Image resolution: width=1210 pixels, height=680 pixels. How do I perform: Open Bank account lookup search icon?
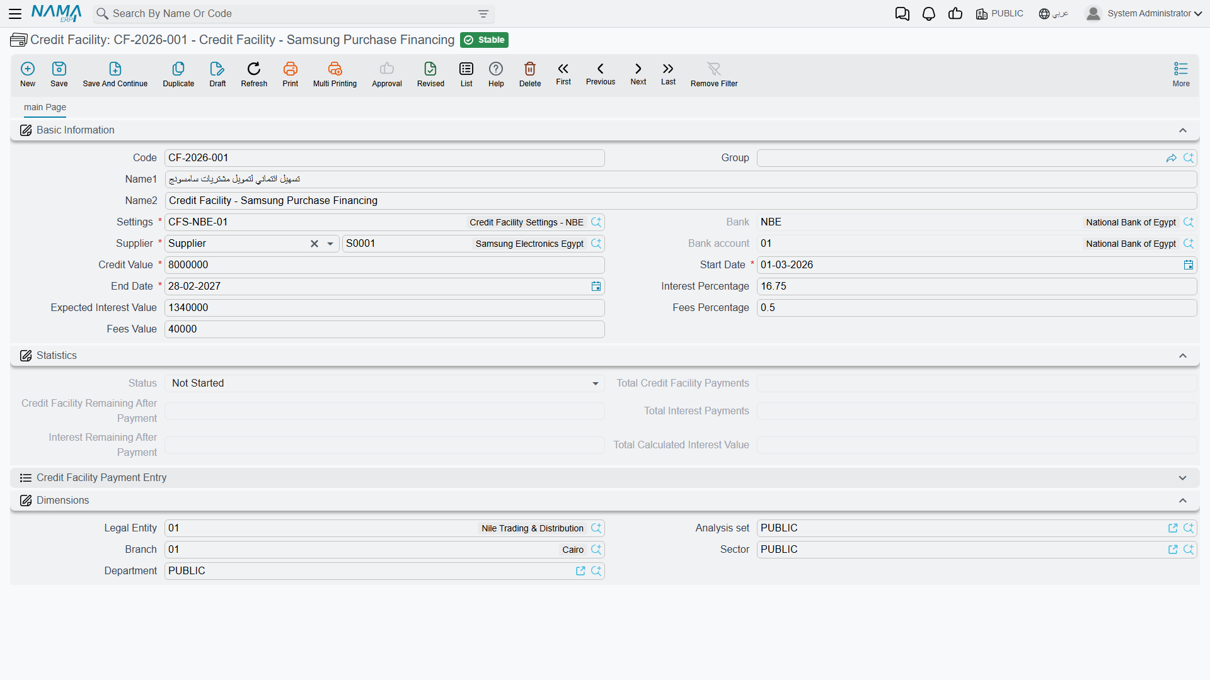point(1189,244)
